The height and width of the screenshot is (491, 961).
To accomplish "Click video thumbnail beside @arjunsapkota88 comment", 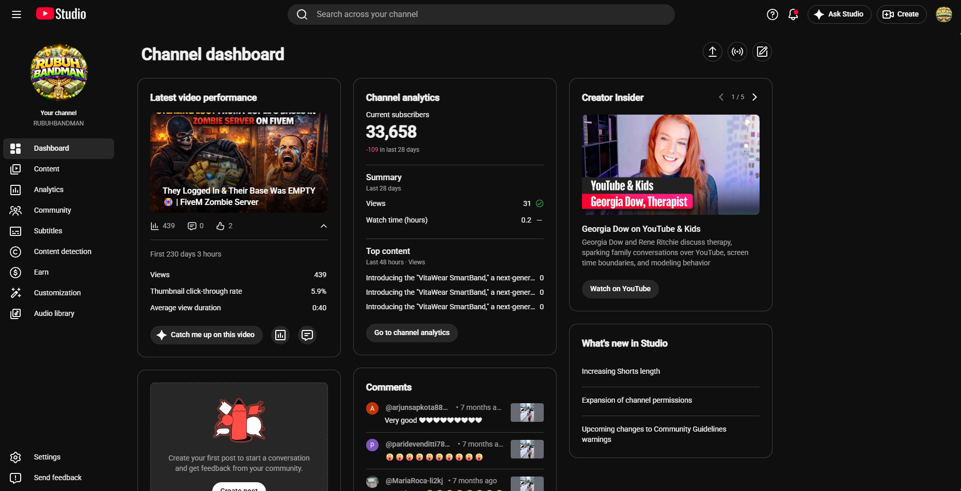I will tap(527, 413).
